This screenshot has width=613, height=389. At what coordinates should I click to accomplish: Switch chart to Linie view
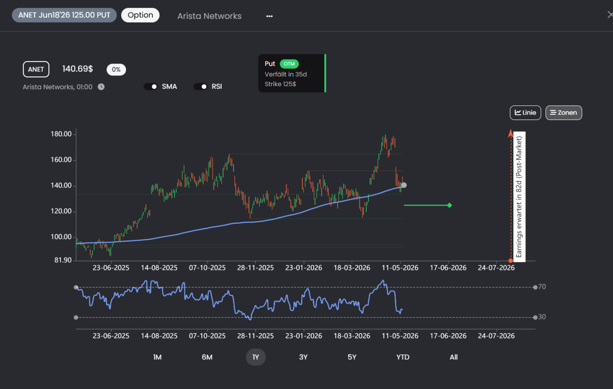(x=525, y=113)
